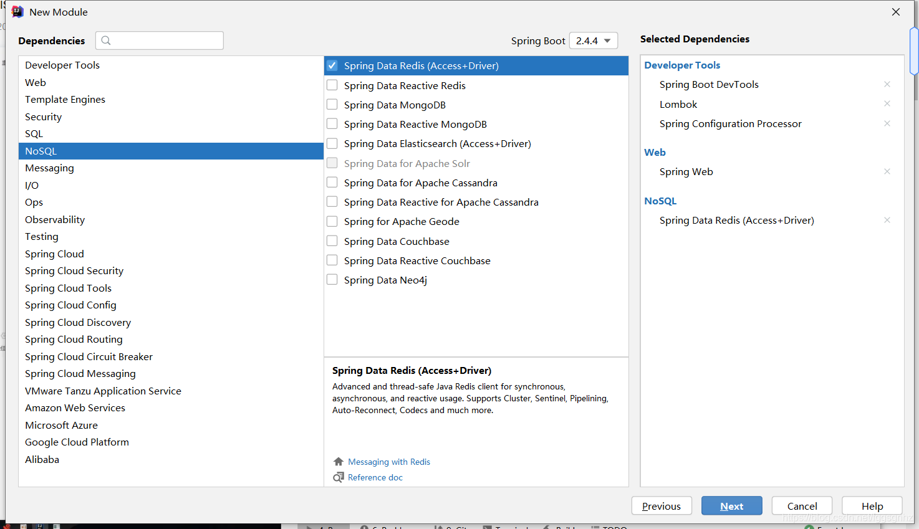This screenshot has height=529, width=919.
Task: Remove Lombok from selected dependencies
Action: click(x=887, y=103)
